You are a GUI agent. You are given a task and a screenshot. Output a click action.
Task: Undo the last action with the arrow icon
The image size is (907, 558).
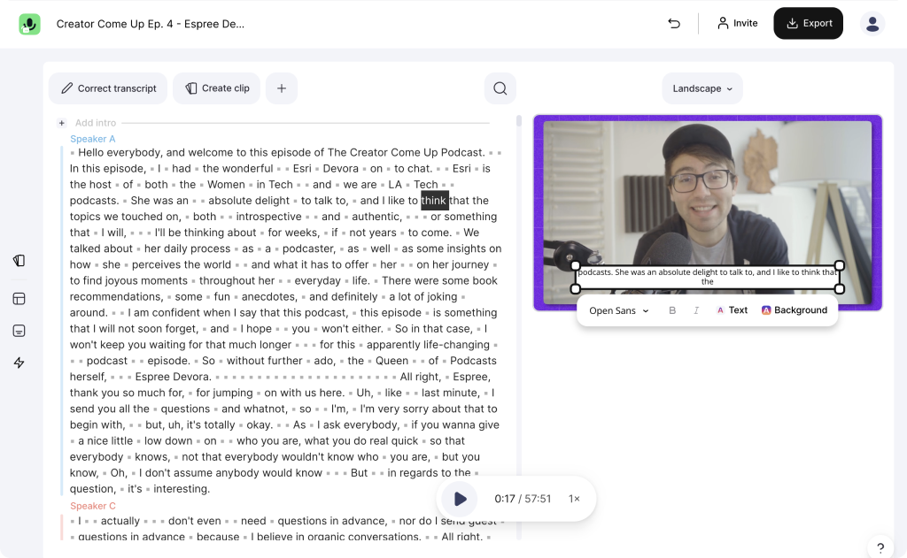674,23
